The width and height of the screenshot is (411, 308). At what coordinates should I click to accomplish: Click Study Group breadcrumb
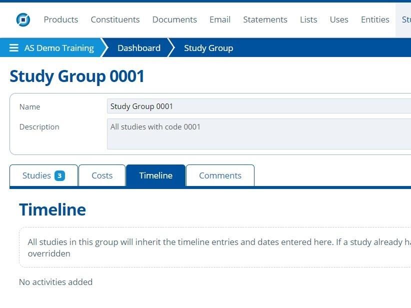208,48
